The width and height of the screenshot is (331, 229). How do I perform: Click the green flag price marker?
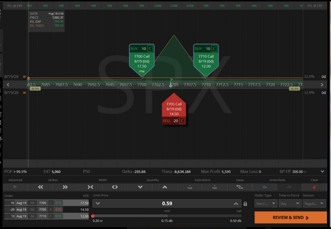coord(172,80)
